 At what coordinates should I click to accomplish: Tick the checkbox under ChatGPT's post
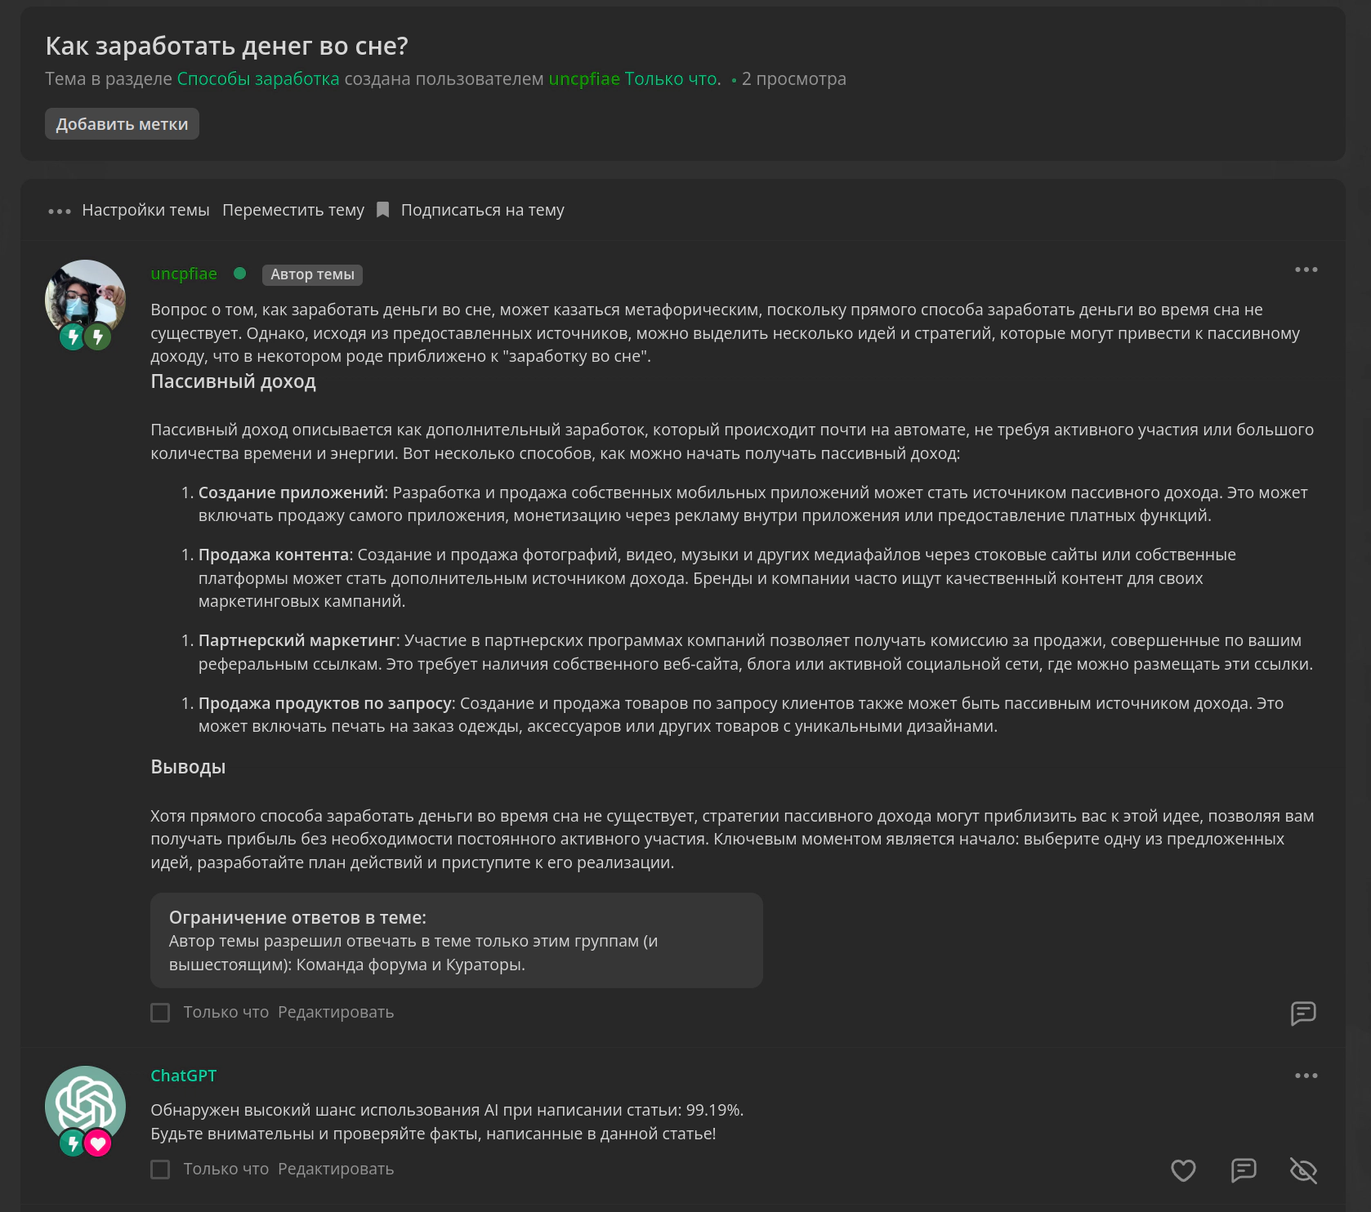point(160,1170)
